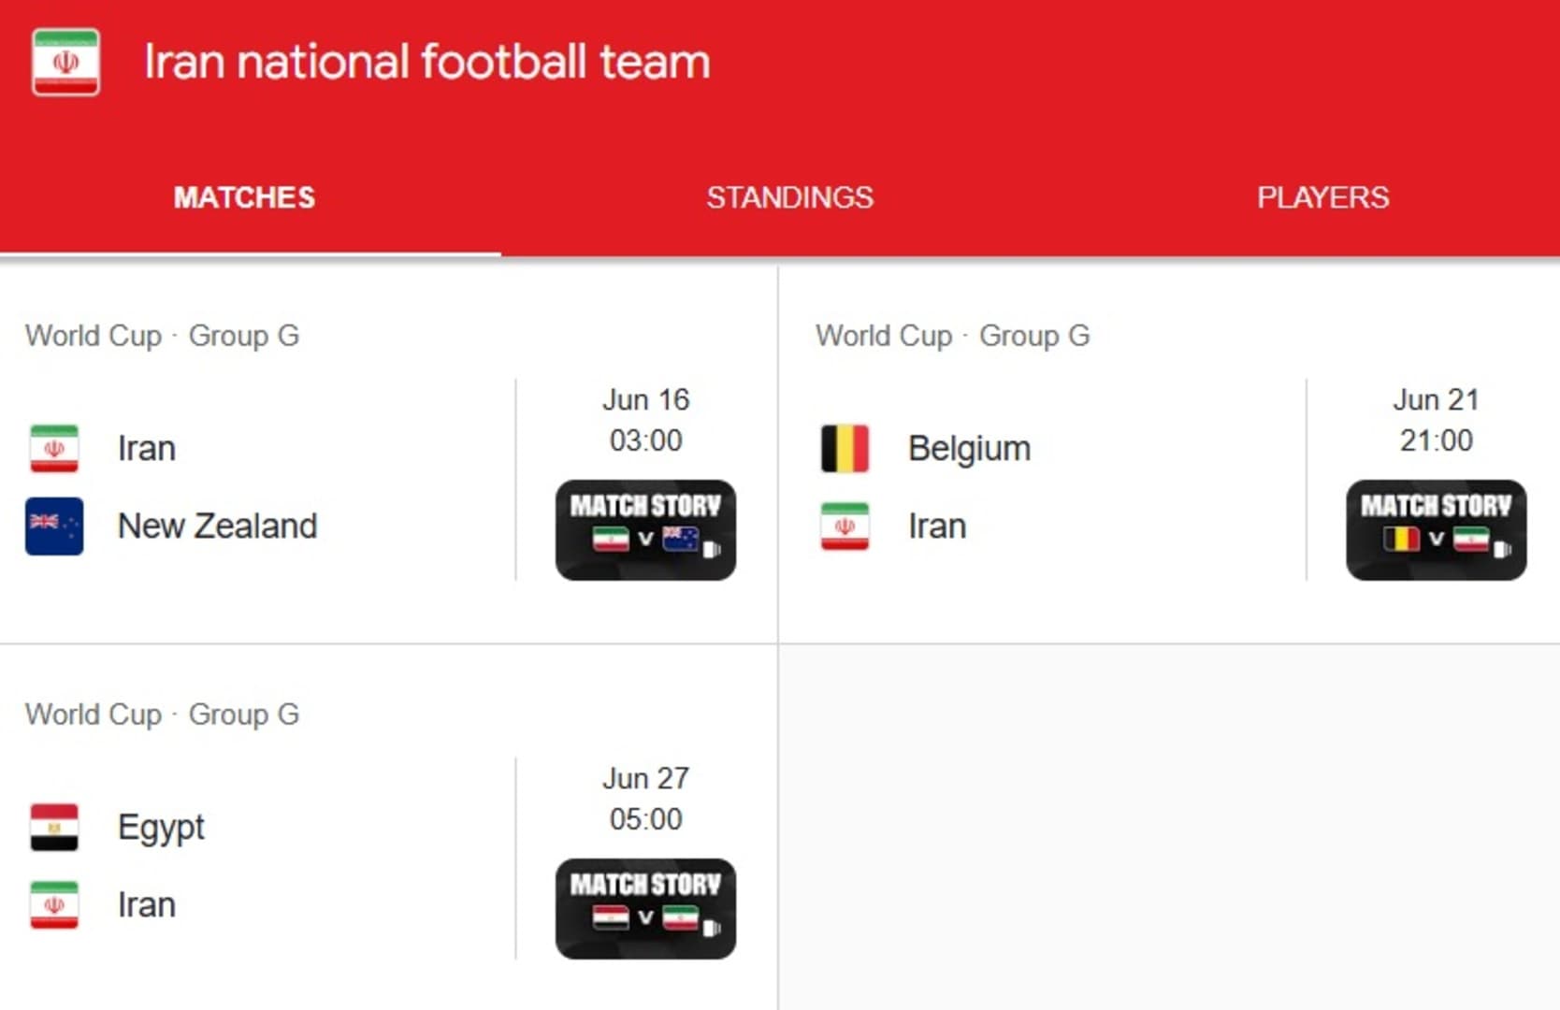1560x1010 pixels.
Task: Click Iran flag in Belgium match
Action: [845, 526]
